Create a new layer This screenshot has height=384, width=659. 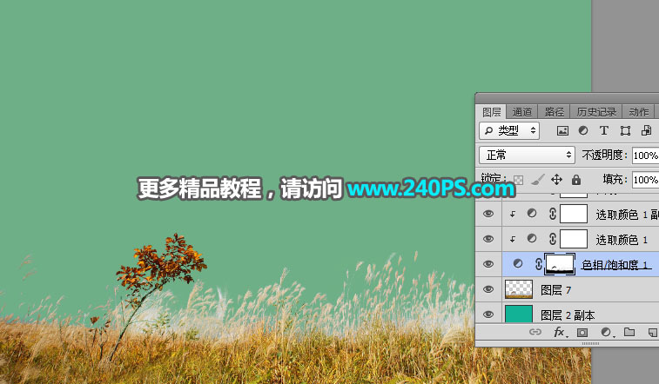coord(652,333)
